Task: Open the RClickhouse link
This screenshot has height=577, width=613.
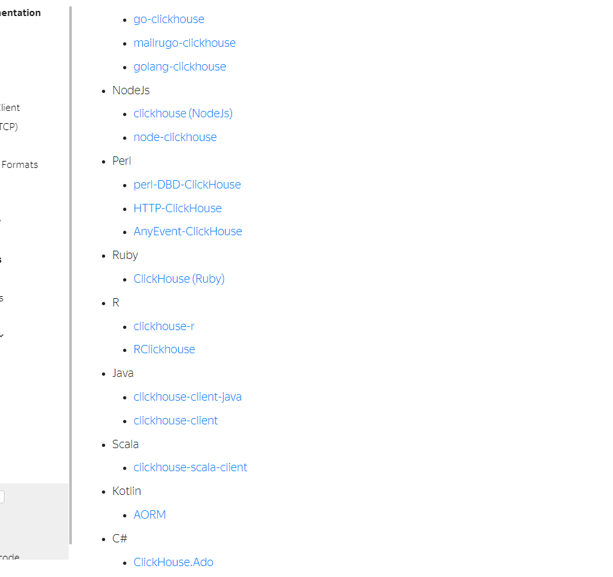Action: 164,349
